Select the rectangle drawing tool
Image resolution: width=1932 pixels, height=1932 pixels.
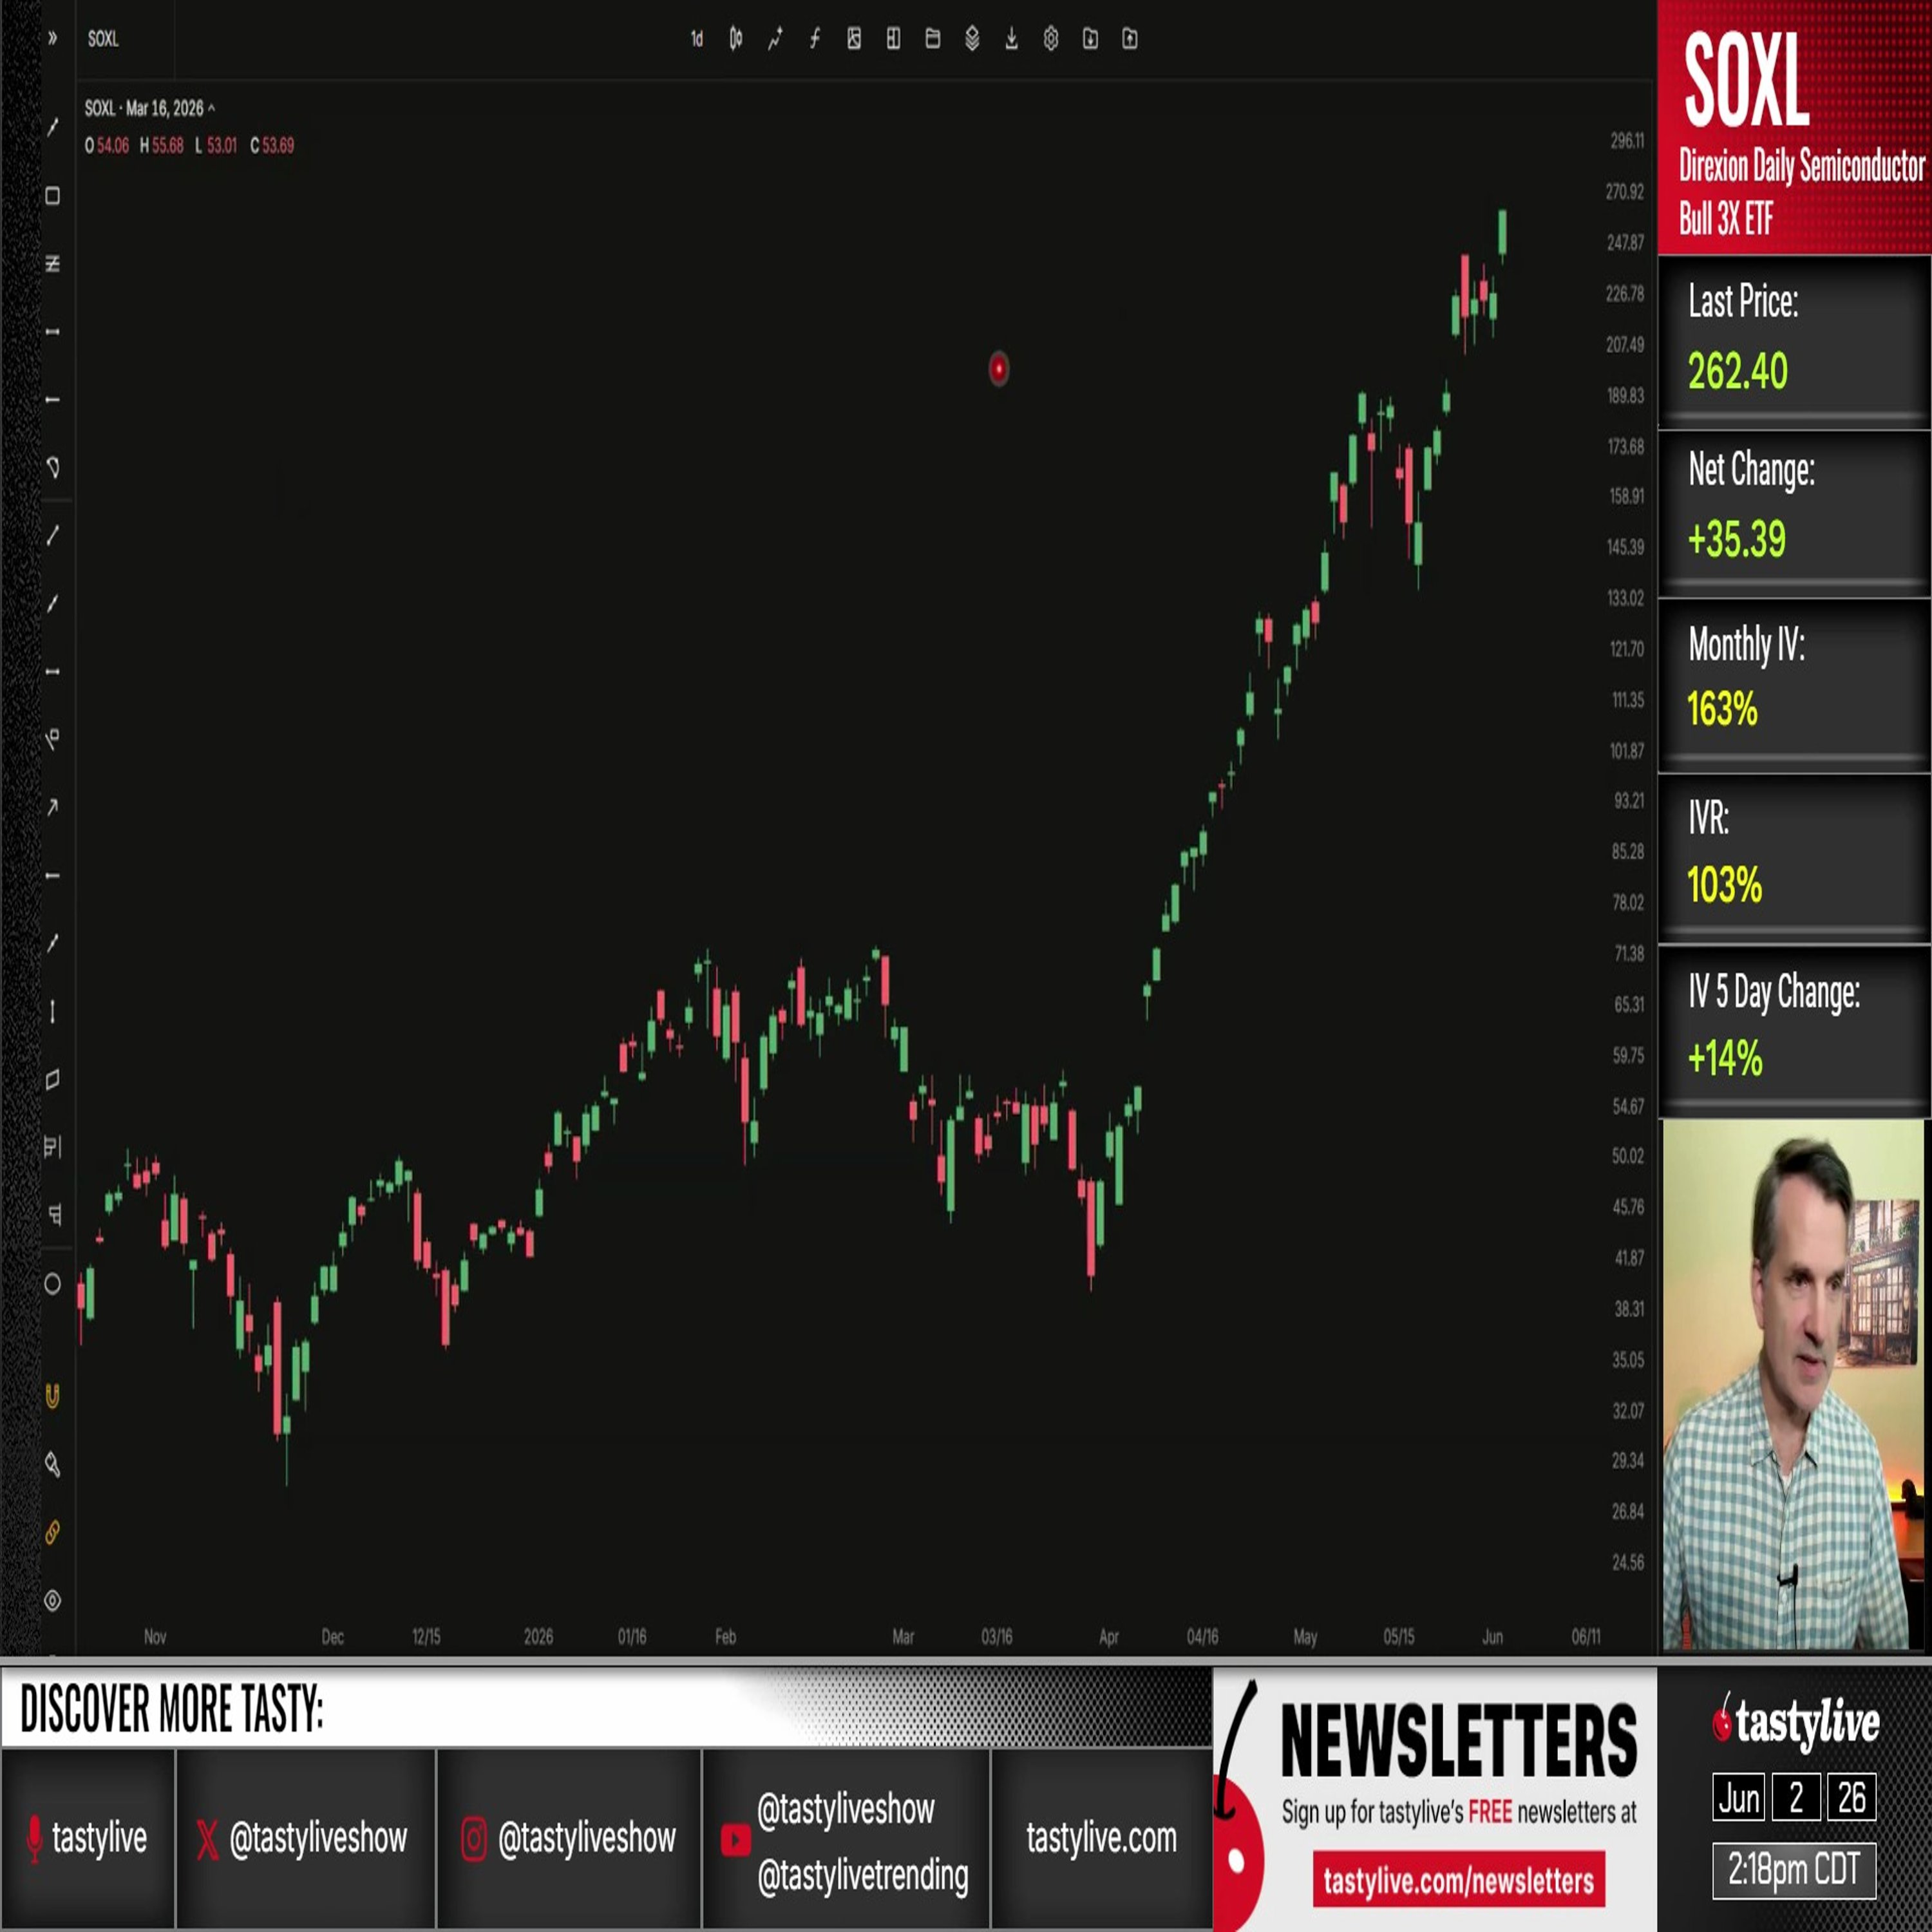(53, 196)
